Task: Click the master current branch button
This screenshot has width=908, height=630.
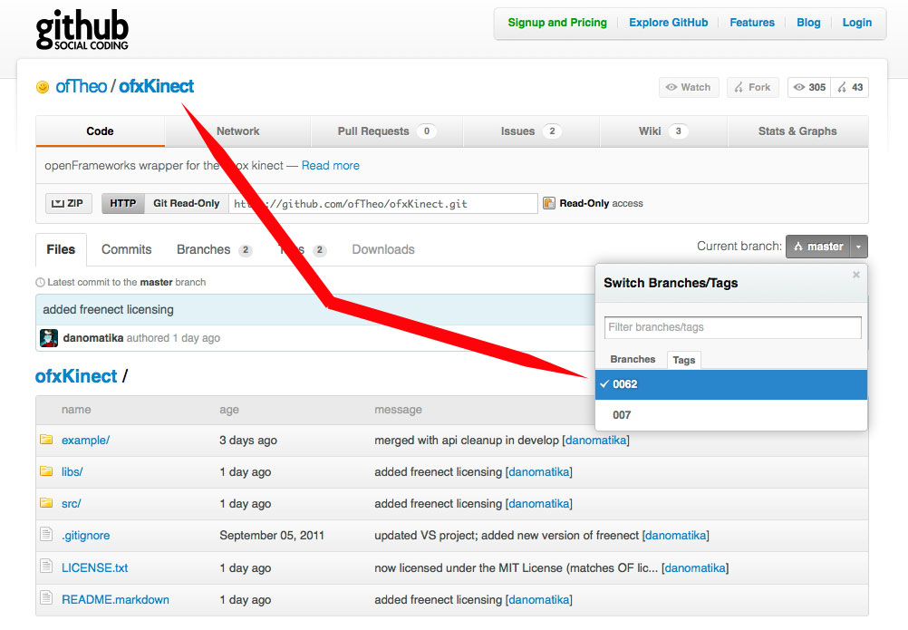Action: (818, 247)
